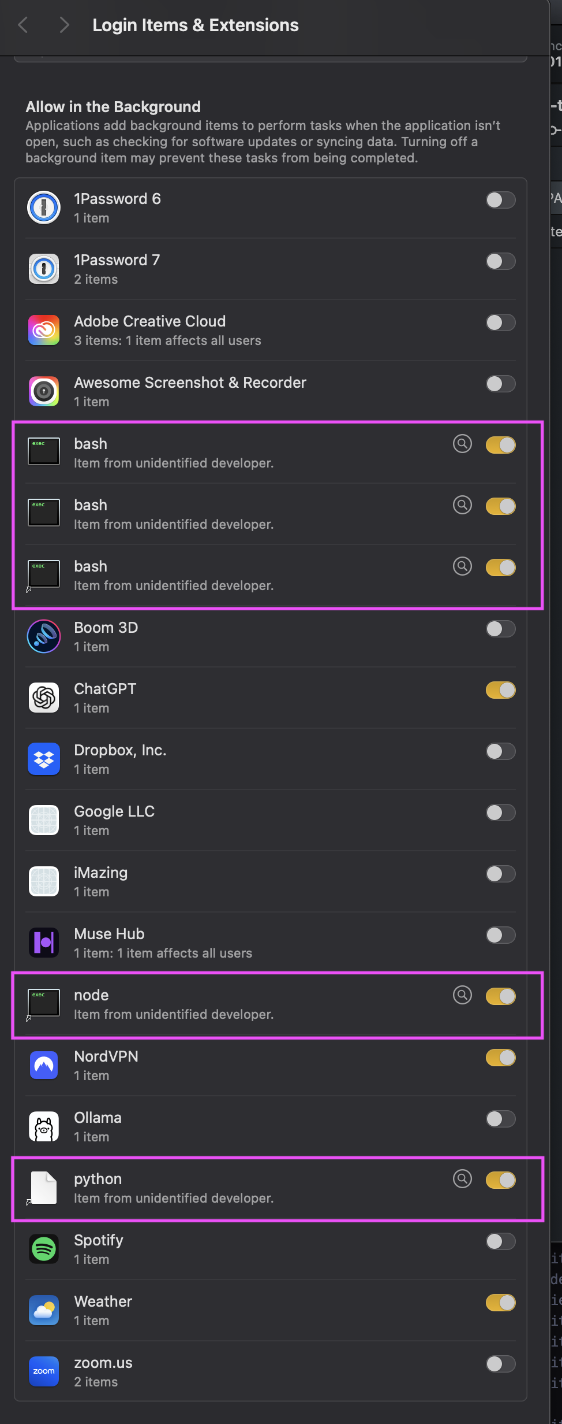
Task: Click the Muse Hub app icon
Action: (x=44, y=943)
